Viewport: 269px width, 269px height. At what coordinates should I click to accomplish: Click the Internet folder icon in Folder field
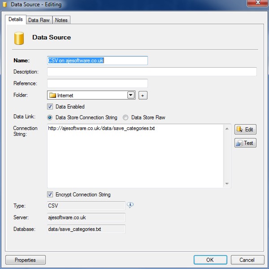coord(52,95)
